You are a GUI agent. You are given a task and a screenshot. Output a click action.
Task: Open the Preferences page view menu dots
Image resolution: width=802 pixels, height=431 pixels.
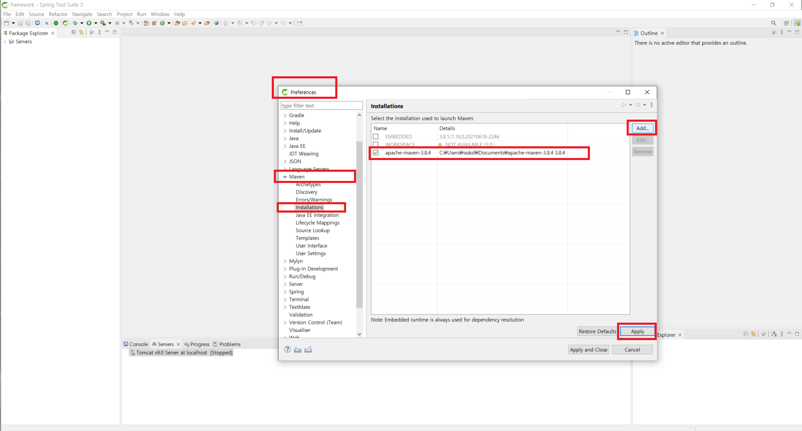[651, 105]
